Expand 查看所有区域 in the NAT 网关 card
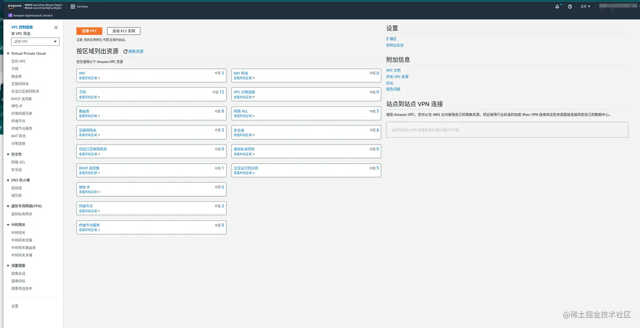Image resolution: width=640 pixels, height=328 pixels. [244, 78]
